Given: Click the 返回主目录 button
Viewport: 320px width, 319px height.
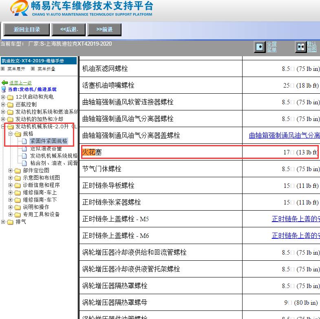Looking at the screenshot, I should coord(26,30).
